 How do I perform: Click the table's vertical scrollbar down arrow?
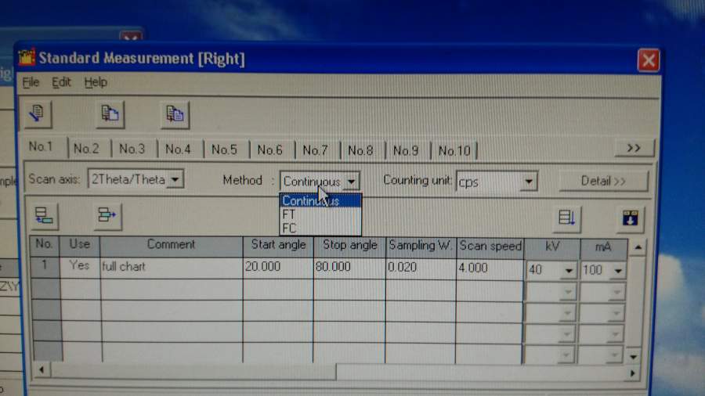coord(633,357)
